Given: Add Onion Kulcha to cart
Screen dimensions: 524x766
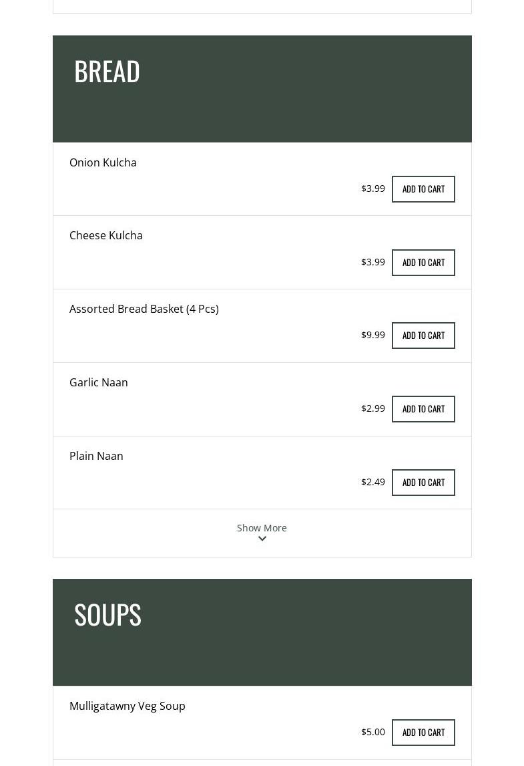Looking at the screenshot, I should pos(423,189).
